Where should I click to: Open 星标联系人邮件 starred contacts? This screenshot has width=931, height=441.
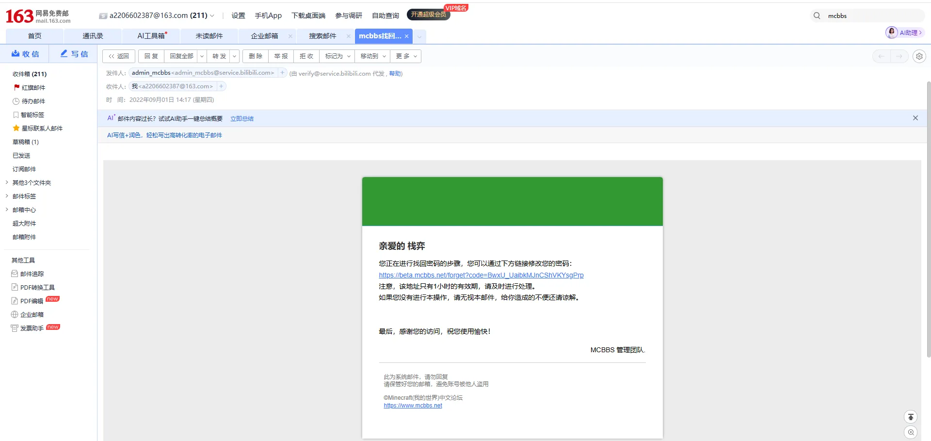(x=38, y=129)
